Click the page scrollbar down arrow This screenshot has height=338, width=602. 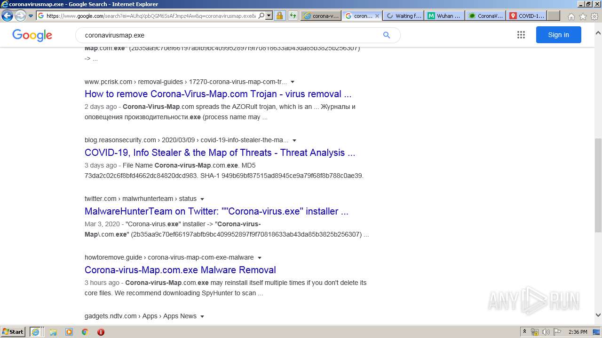click(598, 315)
